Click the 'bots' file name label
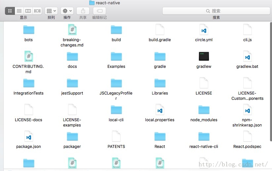272x171 pixels. pos(29,40)
